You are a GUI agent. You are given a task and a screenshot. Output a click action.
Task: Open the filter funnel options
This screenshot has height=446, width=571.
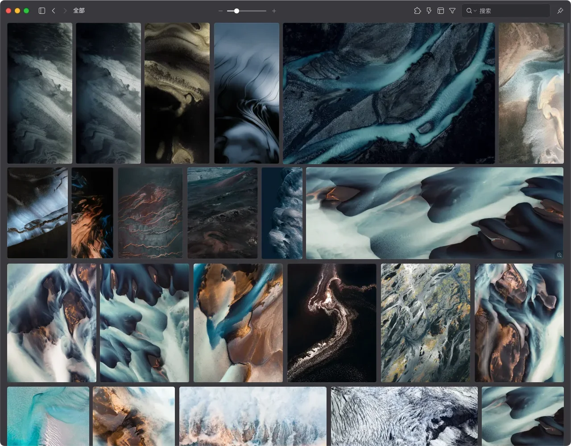452,11
